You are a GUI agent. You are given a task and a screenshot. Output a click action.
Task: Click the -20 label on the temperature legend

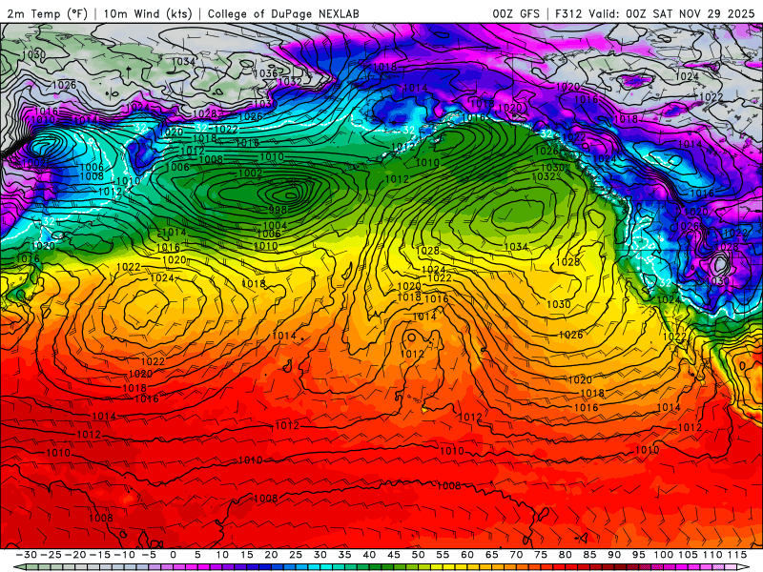[x=75, y=555]
